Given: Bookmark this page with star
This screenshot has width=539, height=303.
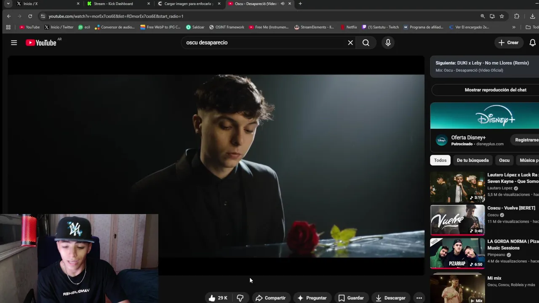Looking at the screenshot, I should coord(502,16).
